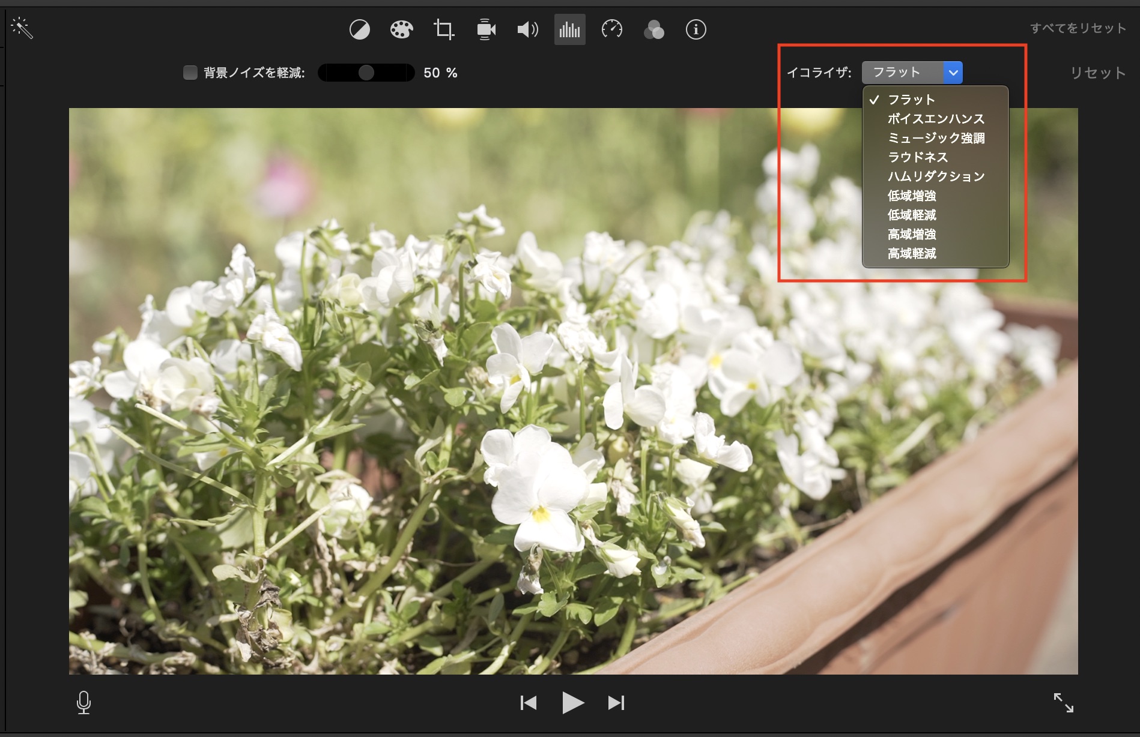Click the リセット button beside the equalizer

click(x=1098, y=73)
